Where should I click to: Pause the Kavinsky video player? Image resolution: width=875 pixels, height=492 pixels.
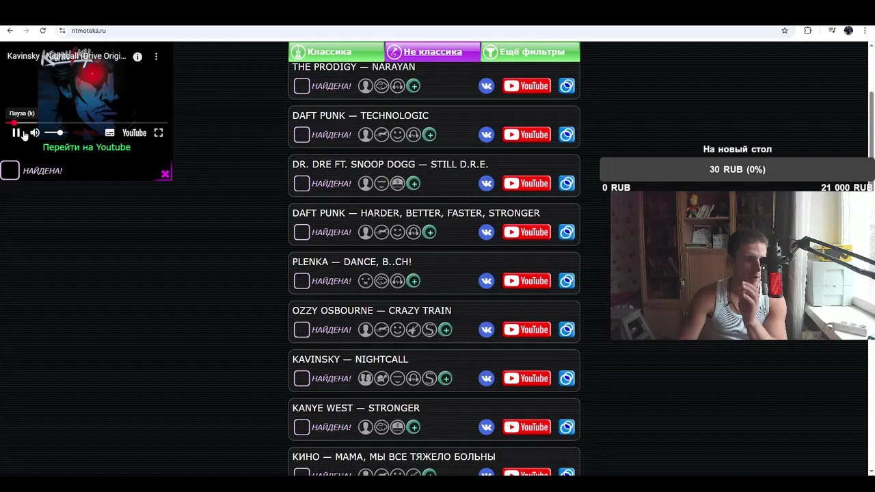[x=16, y=133]
